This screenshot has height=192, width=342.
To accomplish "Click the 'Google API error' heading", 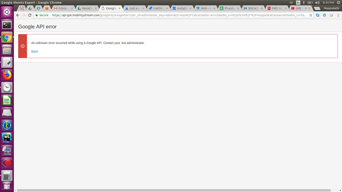I will [37, 27].
